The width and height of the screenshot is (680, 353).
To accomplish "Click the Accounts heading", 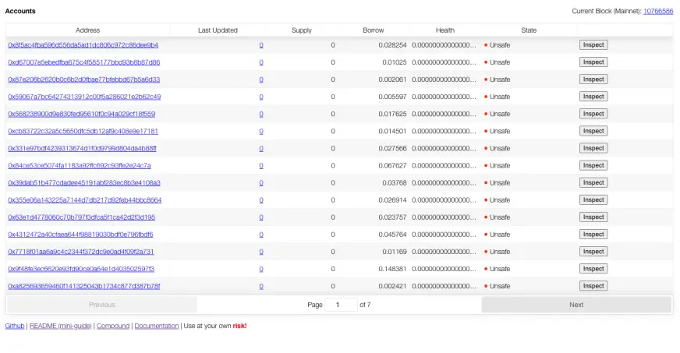I will point(20,11).
